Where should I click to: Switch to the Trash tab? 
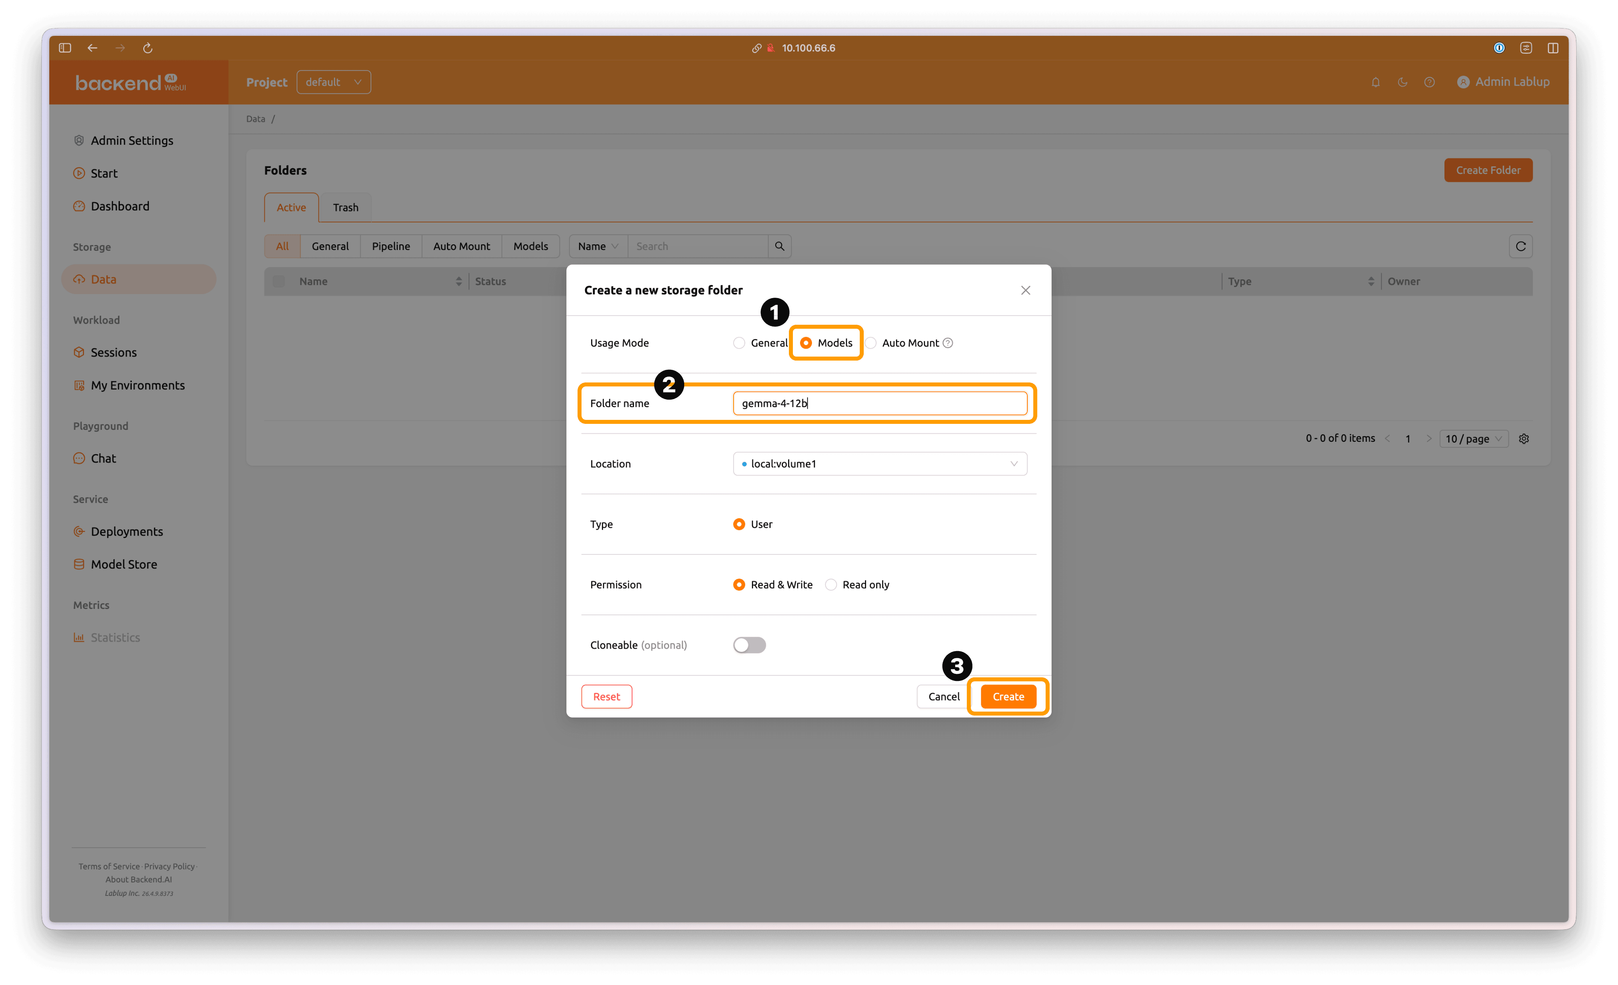345,207
